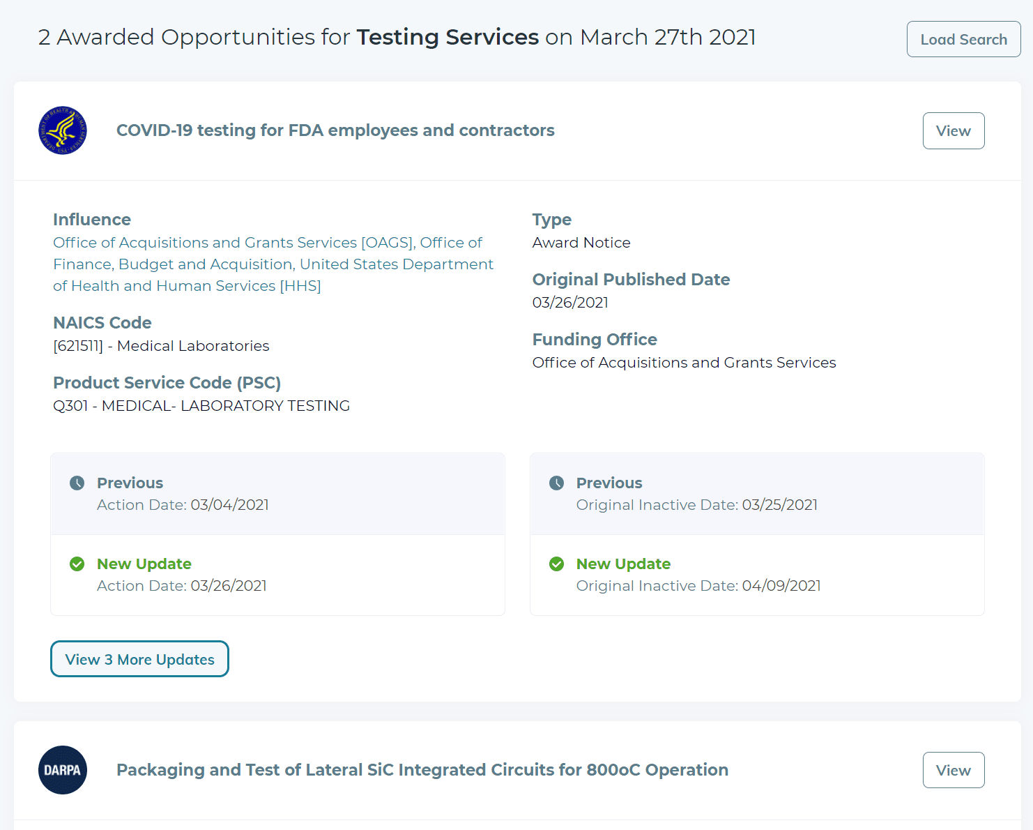
Task: Click the Awarded Opportunities page heading
Action: click(397, 37)
